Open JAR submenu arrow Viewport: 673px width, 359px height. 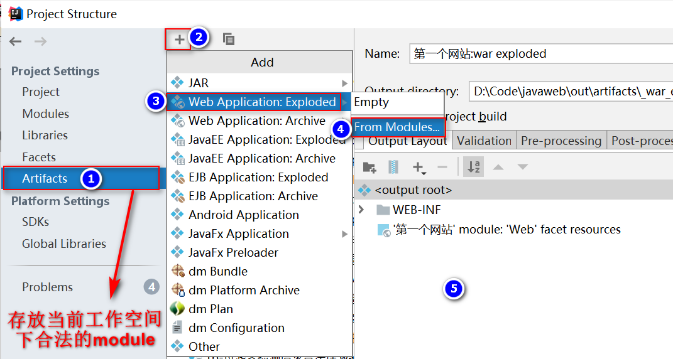tap(344, 83)
